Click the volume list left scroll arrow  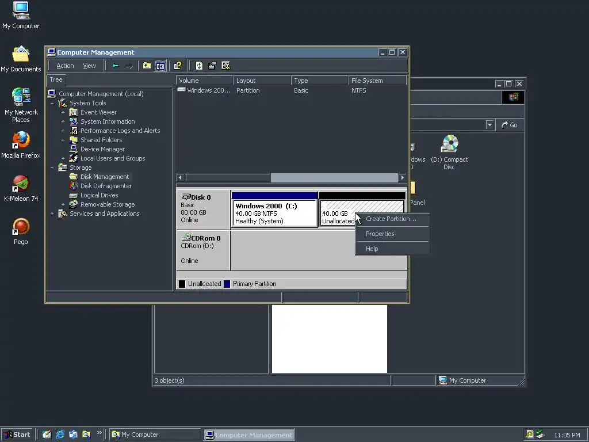[181, 177]
